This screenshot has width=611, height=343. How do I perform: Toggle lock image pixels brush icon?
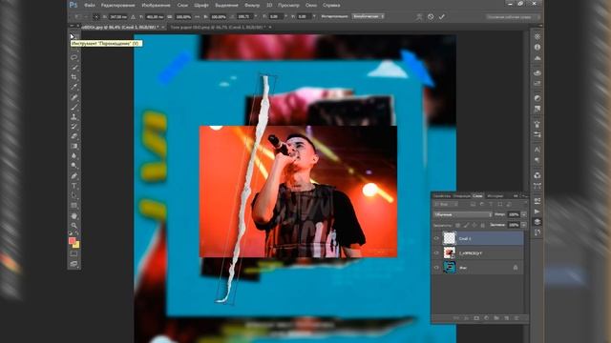coord(466,225)
